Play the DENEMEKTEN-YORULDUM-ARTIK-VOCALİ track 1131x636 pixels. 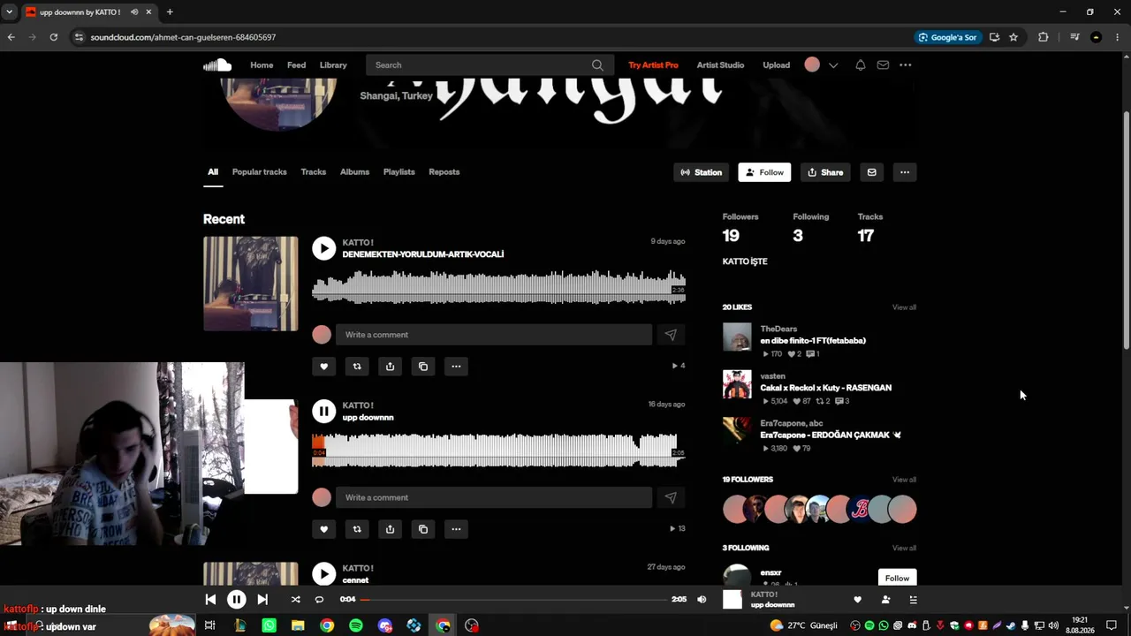pos(324,248)
